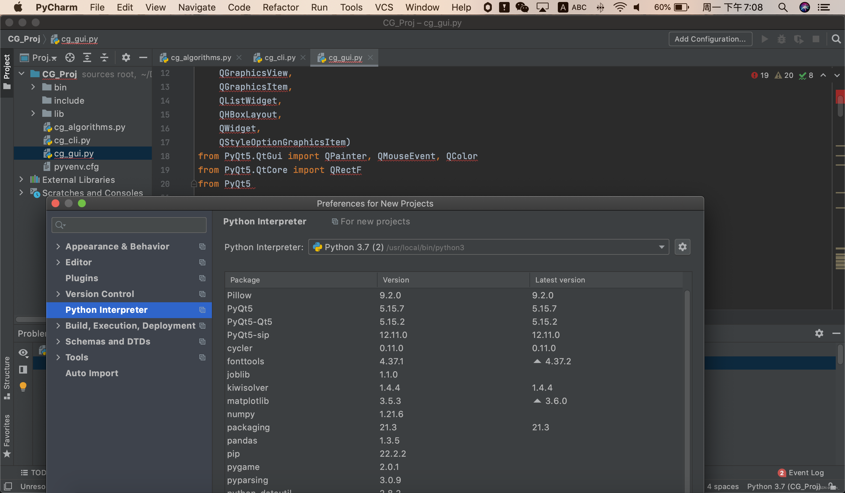Open the VCS menu
The image size is (845, 493).
[x=384, y=7]
